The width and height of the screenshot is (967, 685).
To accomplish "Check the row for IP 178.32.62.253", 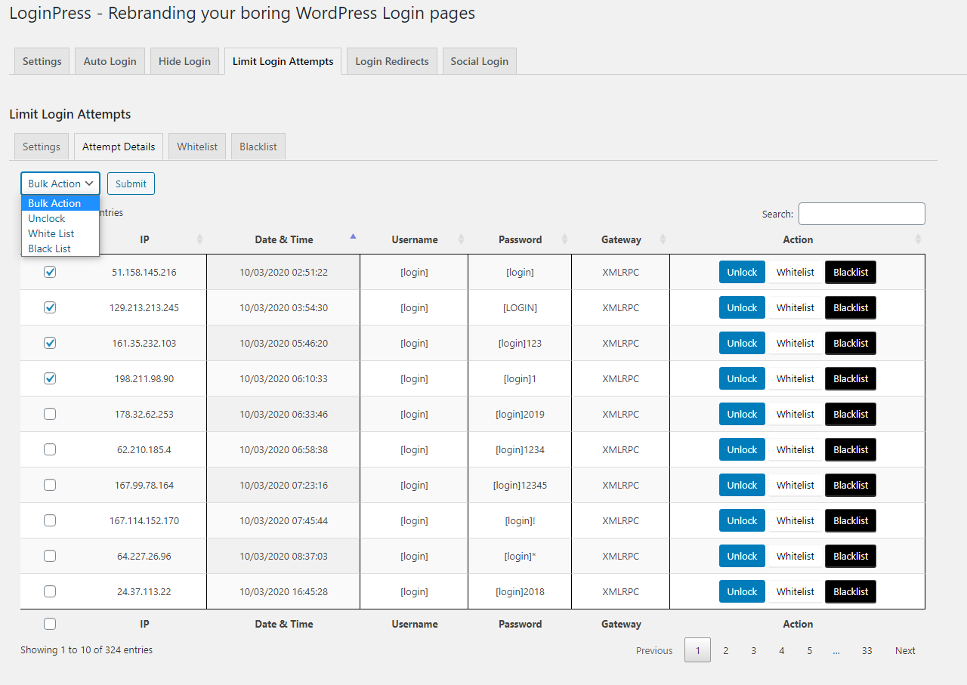I will (x=50, y=414).
